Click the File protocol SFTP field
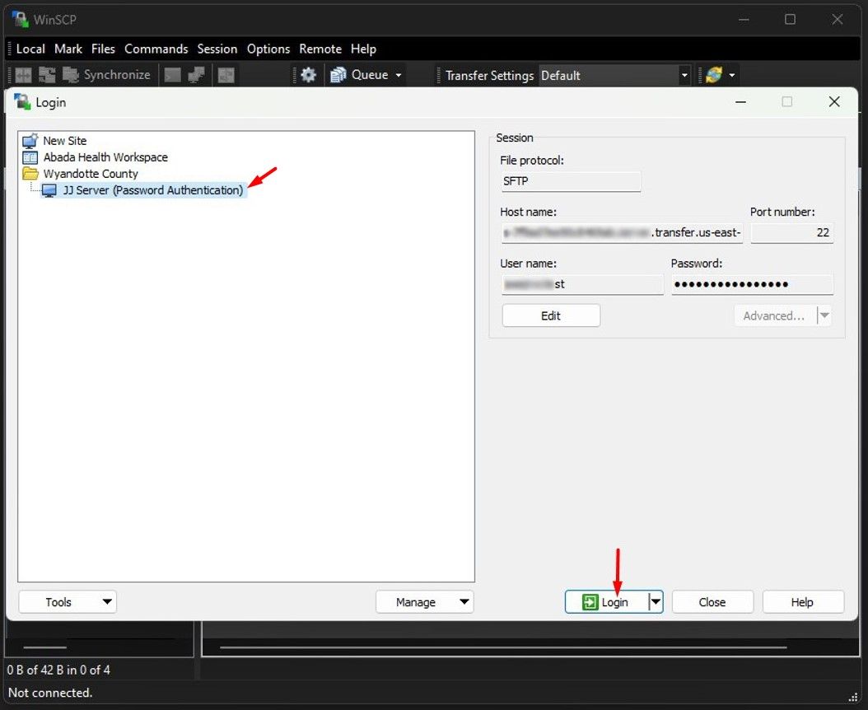Viewport: 868px width, 710px height. click(x=571, y=181)
